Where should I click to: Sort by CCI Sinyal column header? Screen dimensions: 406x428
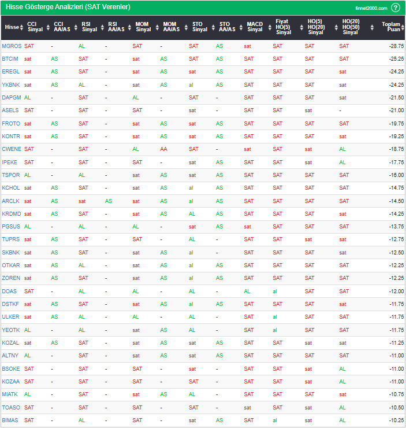[x=35, y=27]
